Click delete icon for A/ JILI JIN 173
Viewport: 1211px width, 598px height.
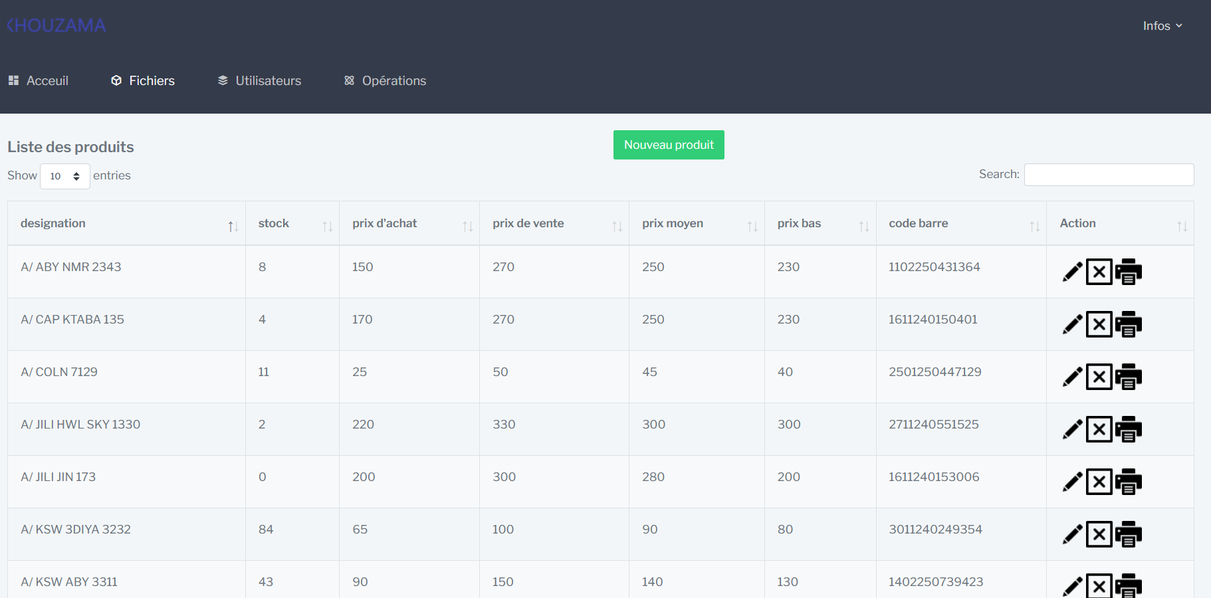pyautogui.click(x=1099, y=482)
